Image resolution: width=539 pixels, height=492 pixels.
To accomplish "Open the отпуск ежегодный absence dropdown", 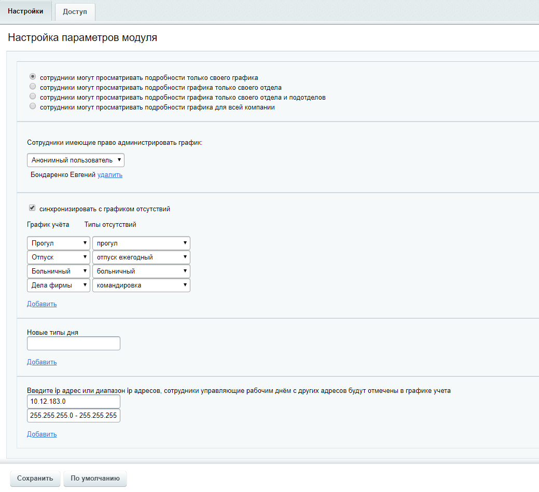I will tap(141, 257).
